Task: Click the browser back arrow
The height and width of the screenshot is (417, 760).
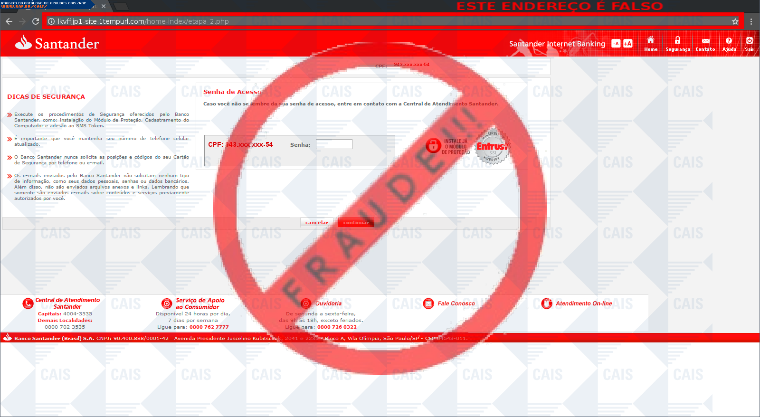Action: 9,21
